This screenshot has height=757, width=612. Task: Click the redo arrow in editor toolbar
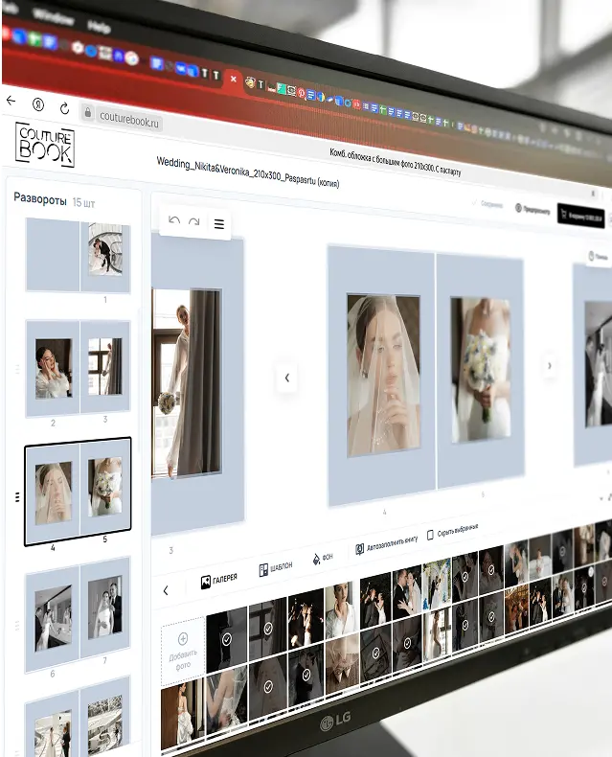click(194, 222)
